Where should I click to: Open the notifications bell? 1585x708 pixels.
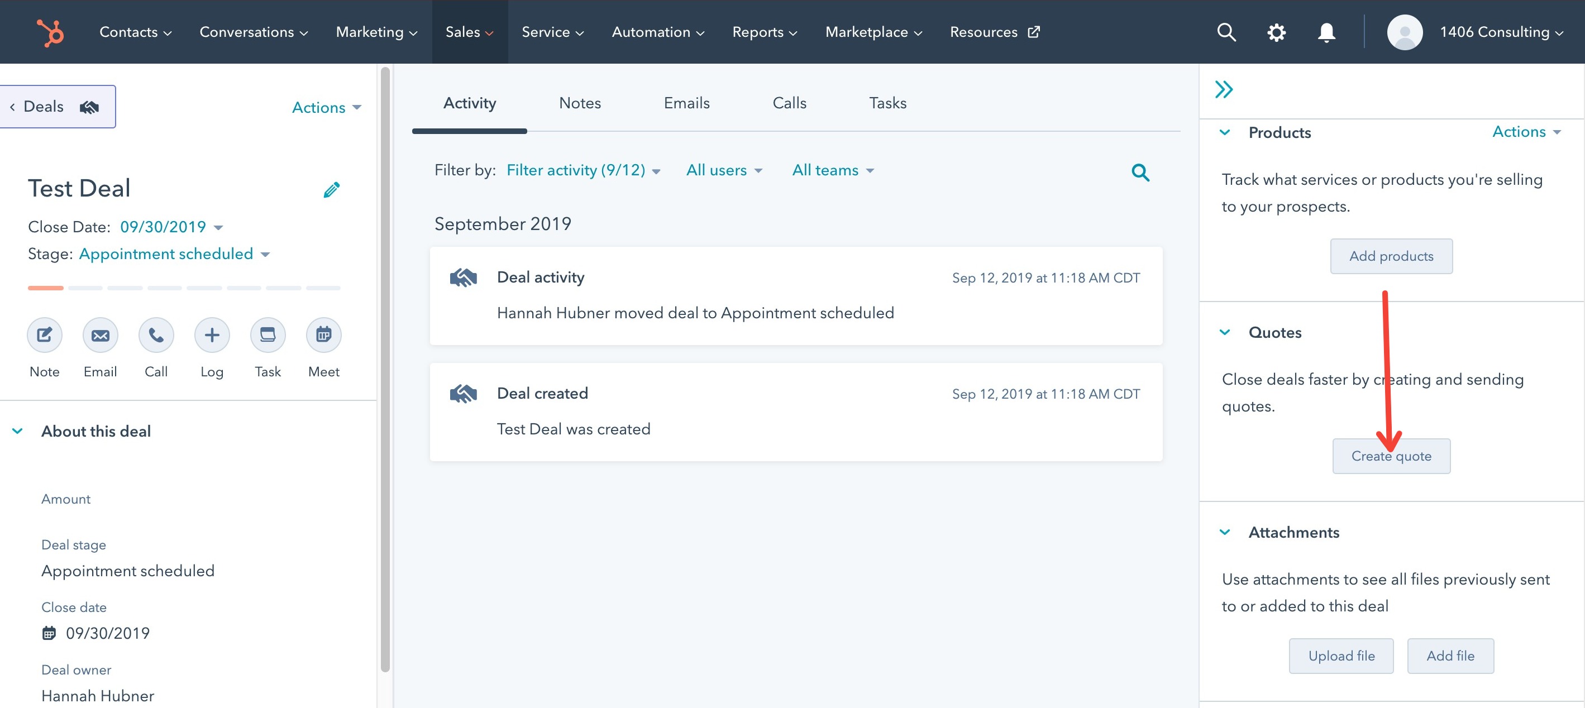pos(1326,32)
